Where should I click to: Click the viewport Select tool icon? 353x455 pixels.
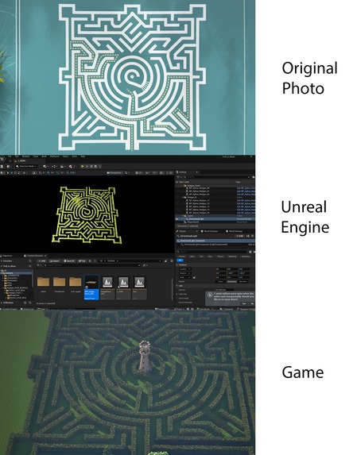pos(8,172)
